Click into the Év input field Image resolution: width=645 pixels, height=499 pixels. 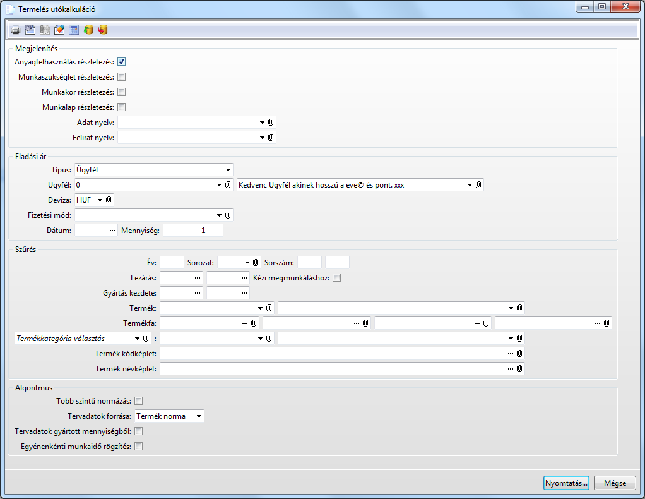(172, 262)
